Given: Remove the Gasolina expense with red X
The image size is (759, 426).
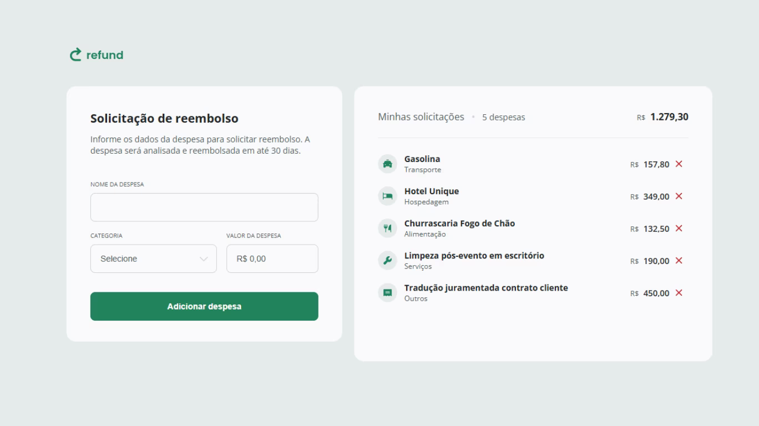Looking at the screenshot, I should (x=679, y=164).
